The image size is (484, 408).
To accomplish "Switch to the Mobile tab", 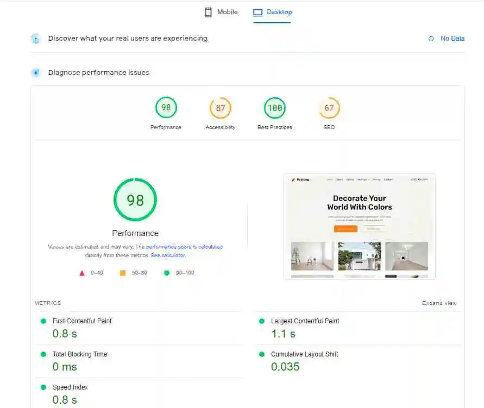I will point(222,12).
